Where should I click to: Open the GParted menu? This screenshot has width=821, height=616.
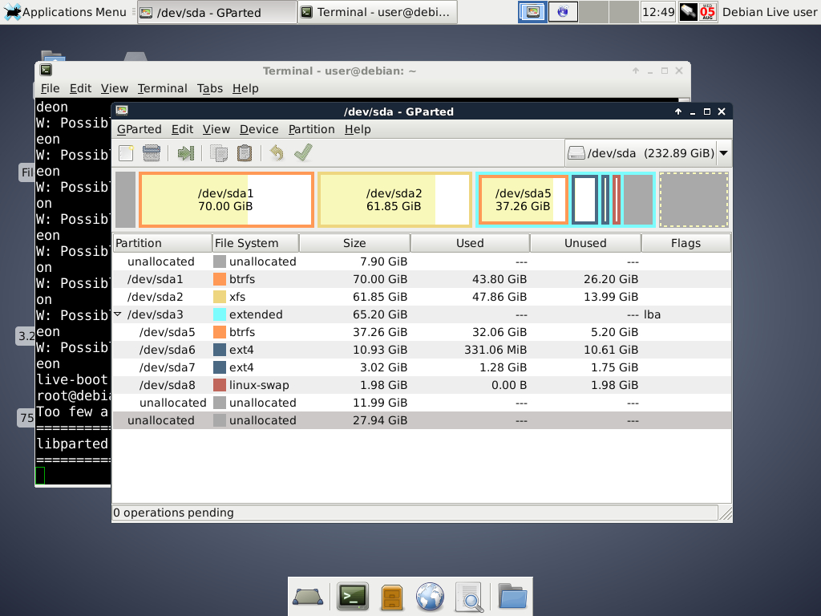pos(140,129)
